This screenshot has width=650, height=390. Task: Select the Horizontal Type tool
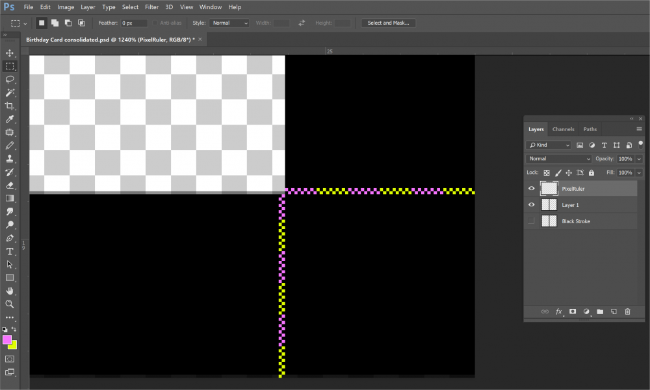pyautogui.click(x=10, y=251)
